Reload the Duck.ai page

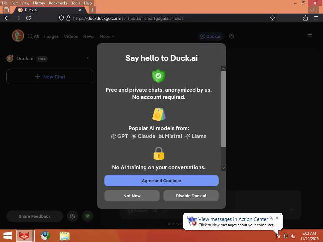pos(28,18)
